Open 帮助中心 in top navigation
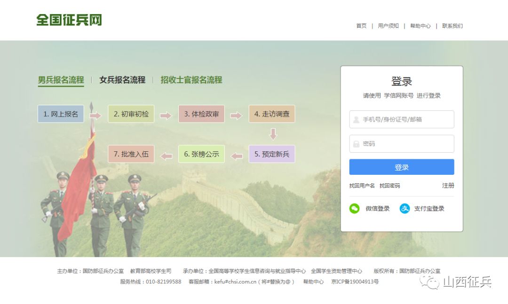 pyautogui.click(x=420, y=26)
